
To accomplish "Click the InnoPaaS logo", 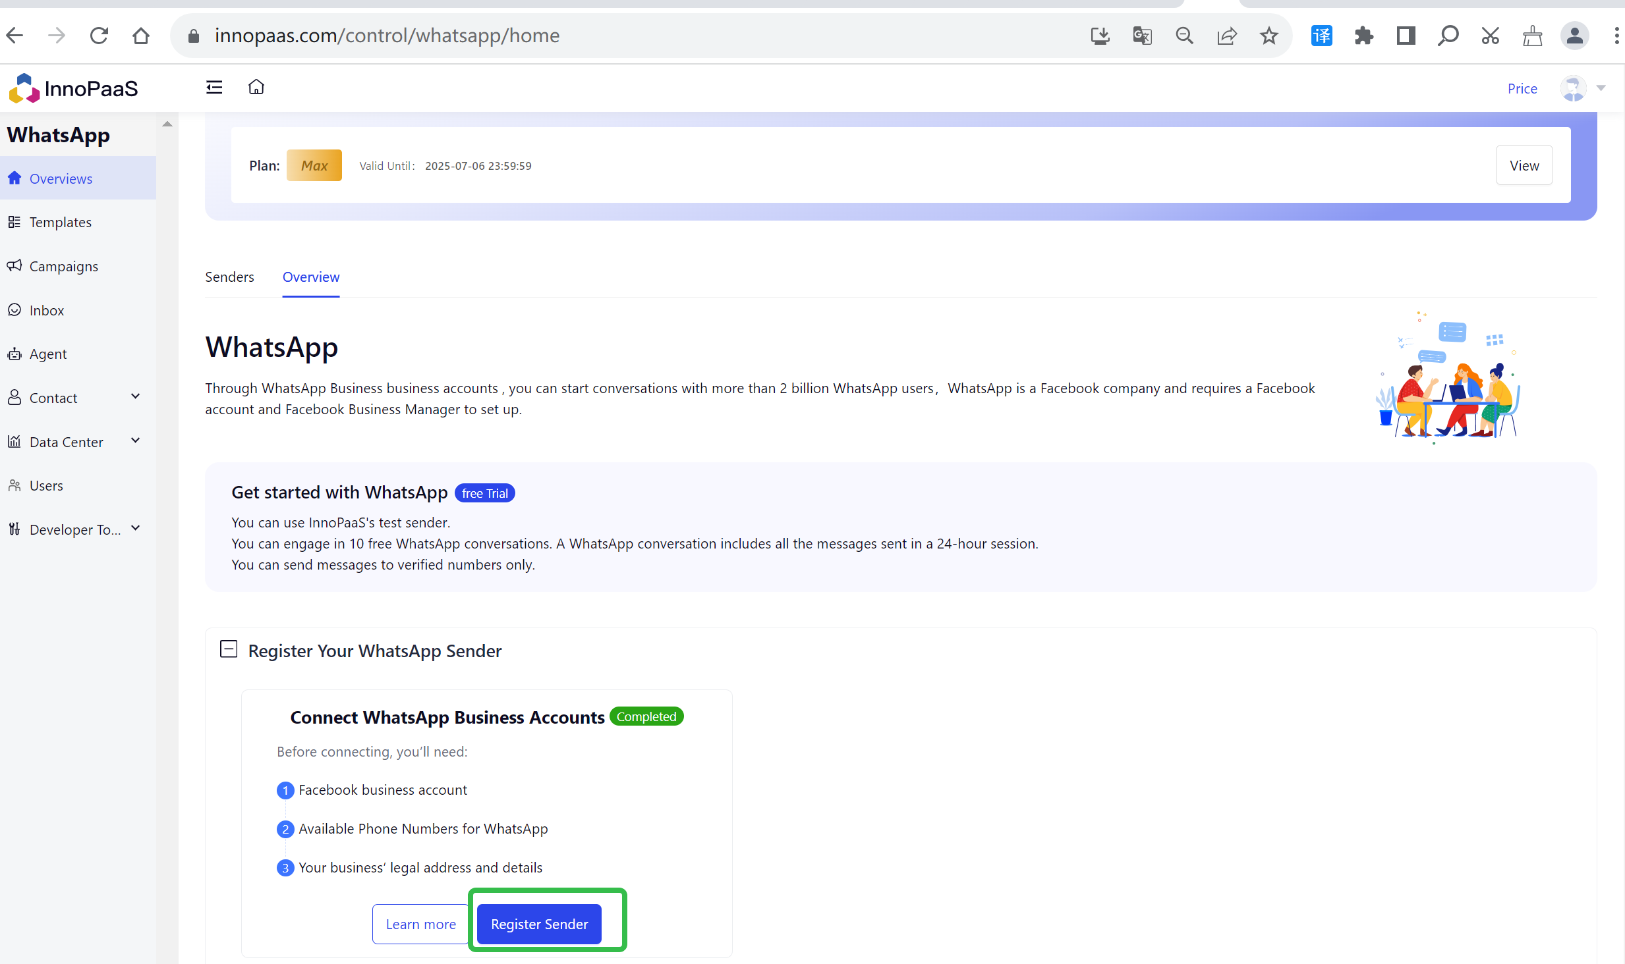I will [x=73, y=88].
